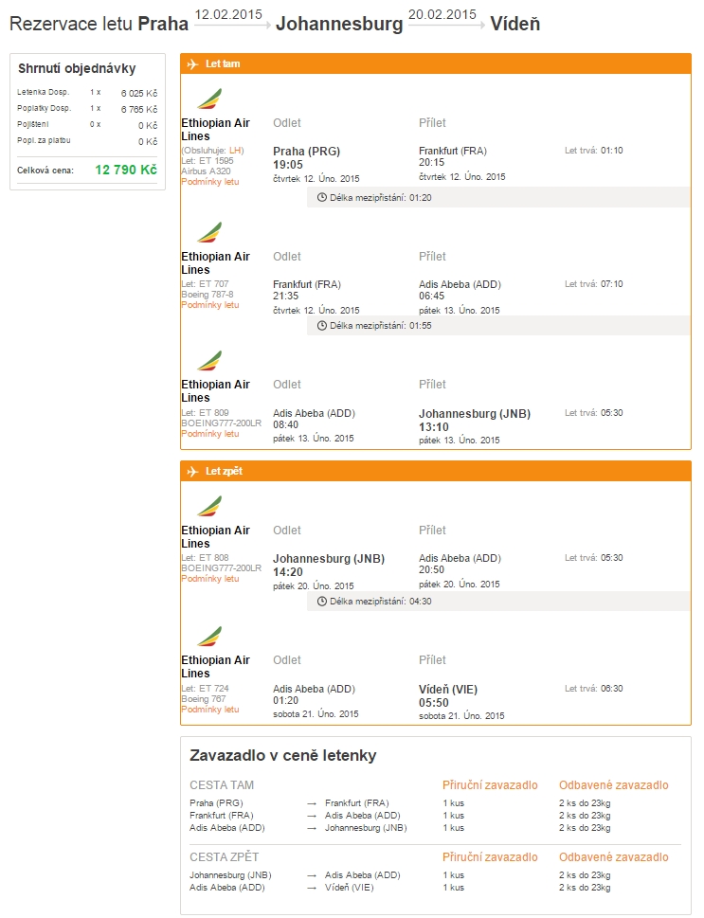Click clock icon next to layover 04:30

[321, 602]
